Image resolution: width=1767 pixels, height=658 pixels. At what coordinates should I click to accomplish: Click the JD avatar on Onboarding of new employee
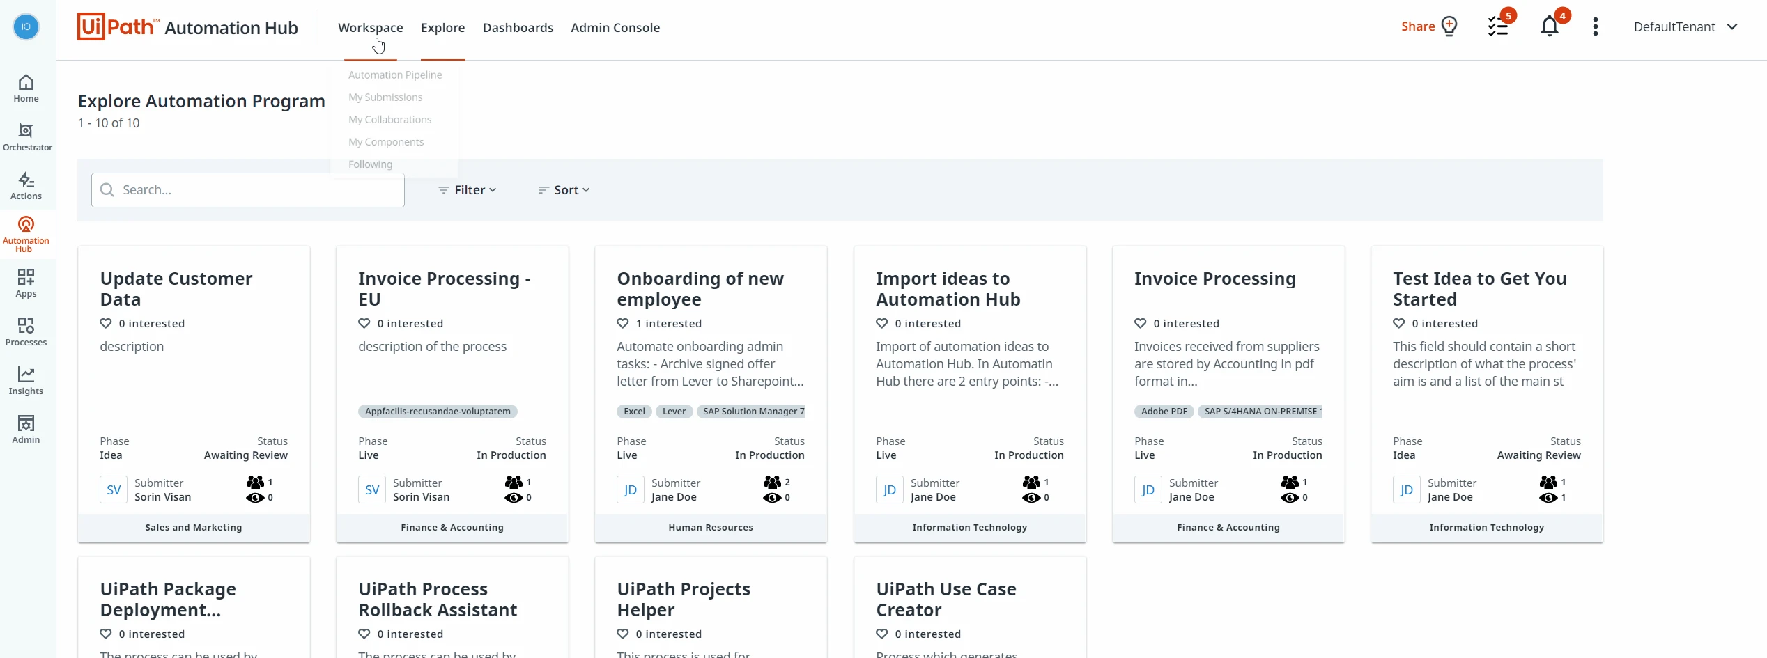(x=631, y=490)
